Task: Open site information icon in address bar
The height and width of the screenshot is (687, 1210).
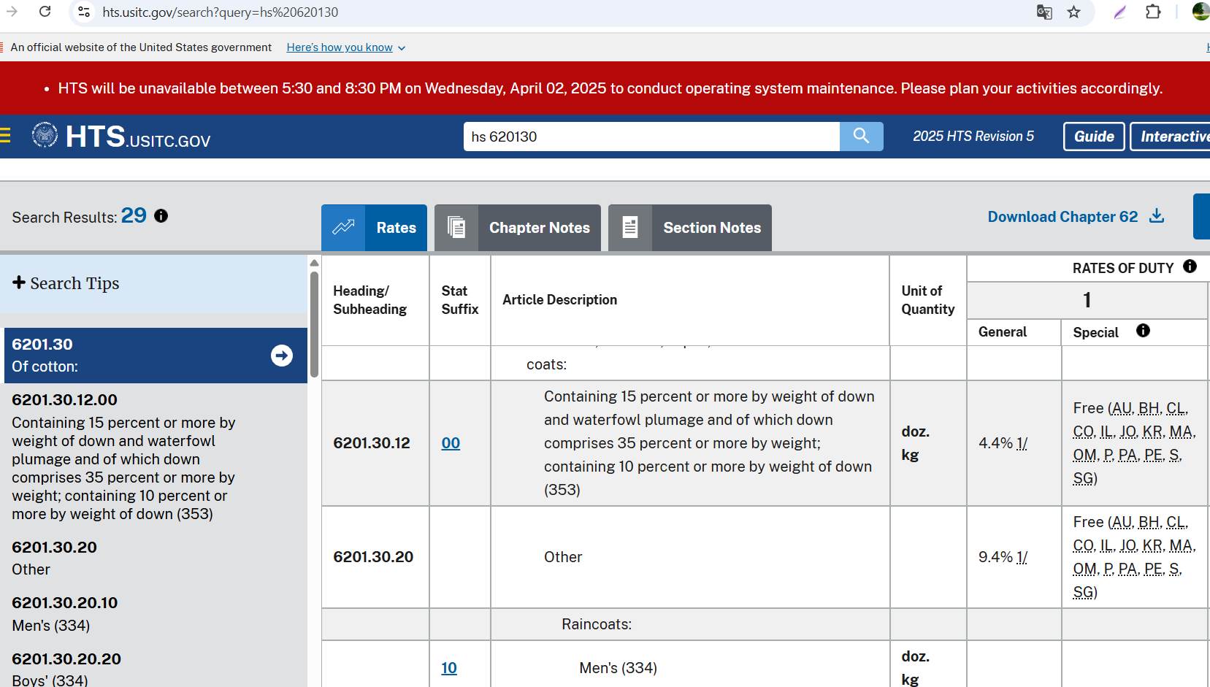Action: pos(84,12)
